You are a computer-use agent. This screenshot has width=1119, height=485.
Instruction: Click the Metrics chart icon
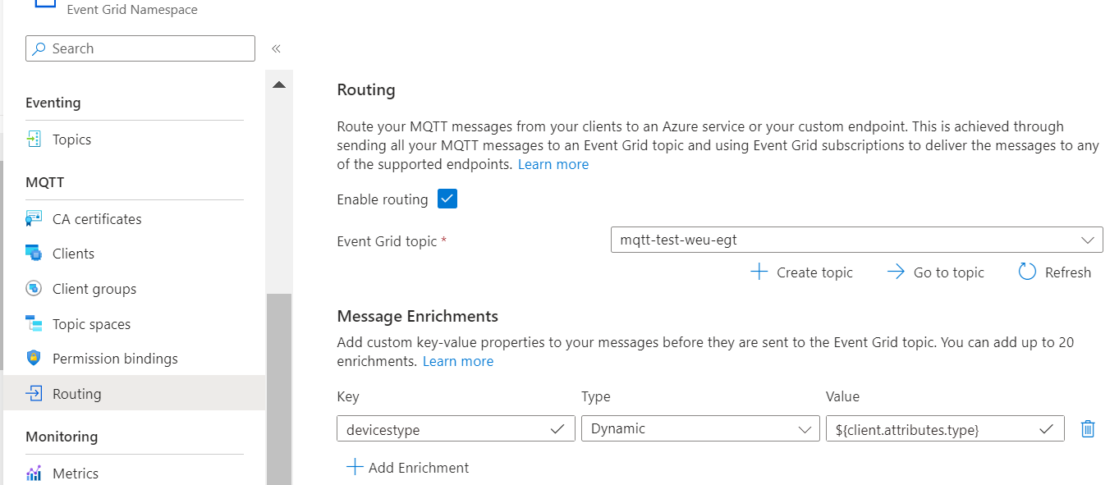pos(34,474)
